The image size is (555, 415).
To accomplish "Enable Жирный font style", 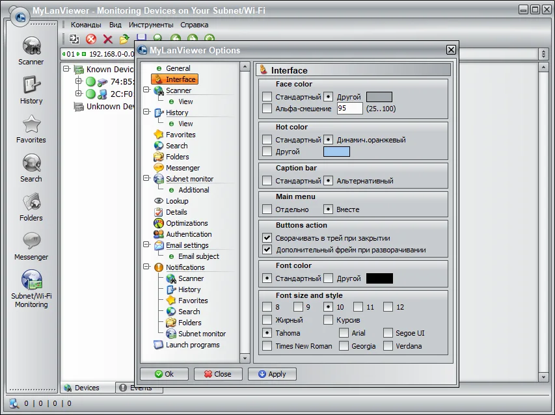I will pyautogui.click(x=267, y=320).
